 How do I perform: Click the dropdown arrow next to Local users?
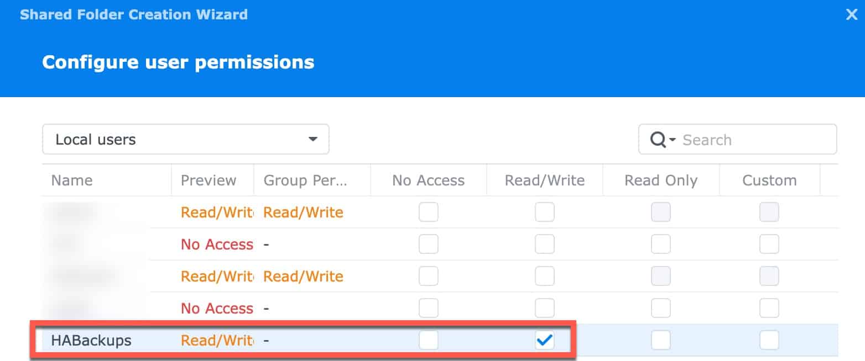click(313, 139)
